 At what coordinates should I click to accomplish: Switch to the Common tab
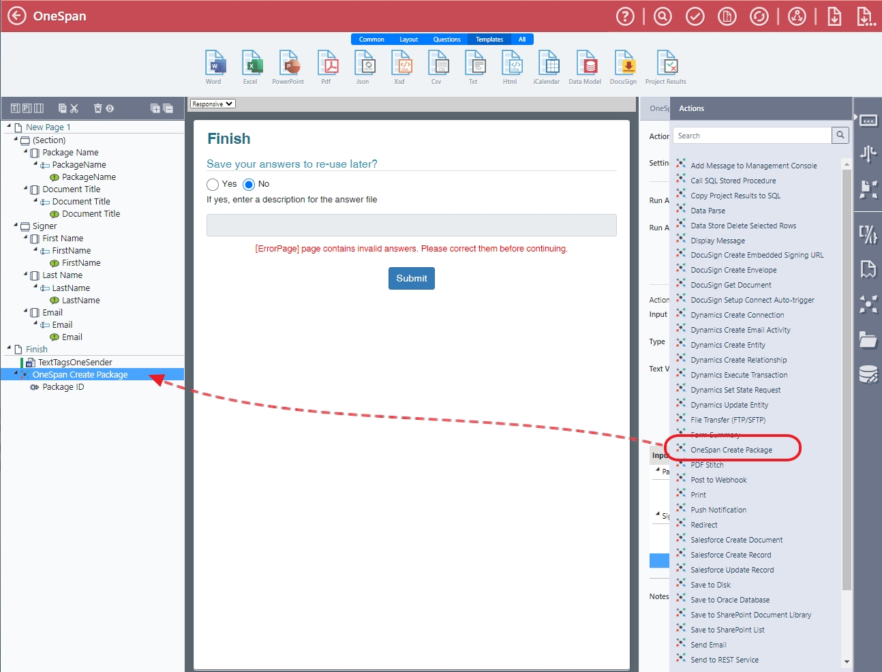pyautogui.click(x=371, y=40)
